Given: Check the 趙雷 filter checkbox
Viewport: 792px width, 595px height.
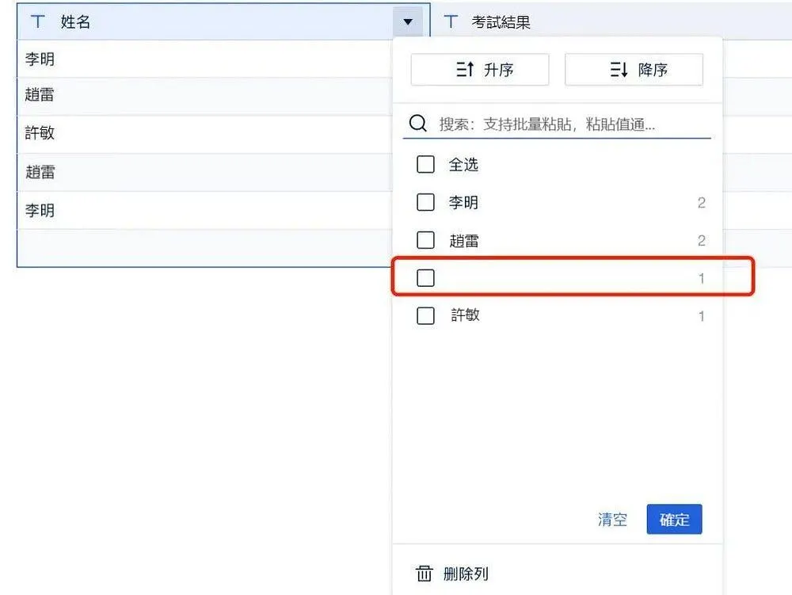Looking at the screenshot, I should point(425,240).
